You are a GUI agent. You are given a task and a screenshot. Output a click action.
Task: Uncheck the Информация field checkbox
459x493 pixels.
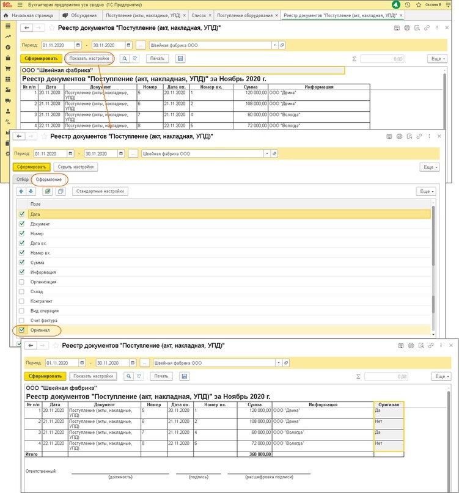point(22,272)
